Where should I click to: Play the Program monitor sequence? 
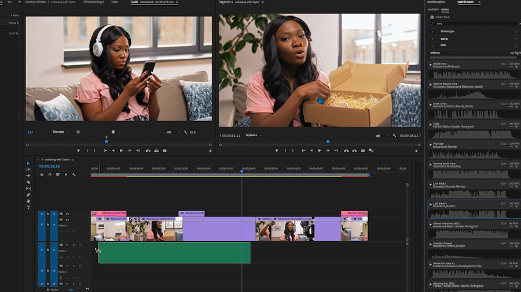tap(320, 151)
